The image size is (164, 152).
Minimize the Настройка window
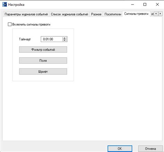[x=133, y=5]
